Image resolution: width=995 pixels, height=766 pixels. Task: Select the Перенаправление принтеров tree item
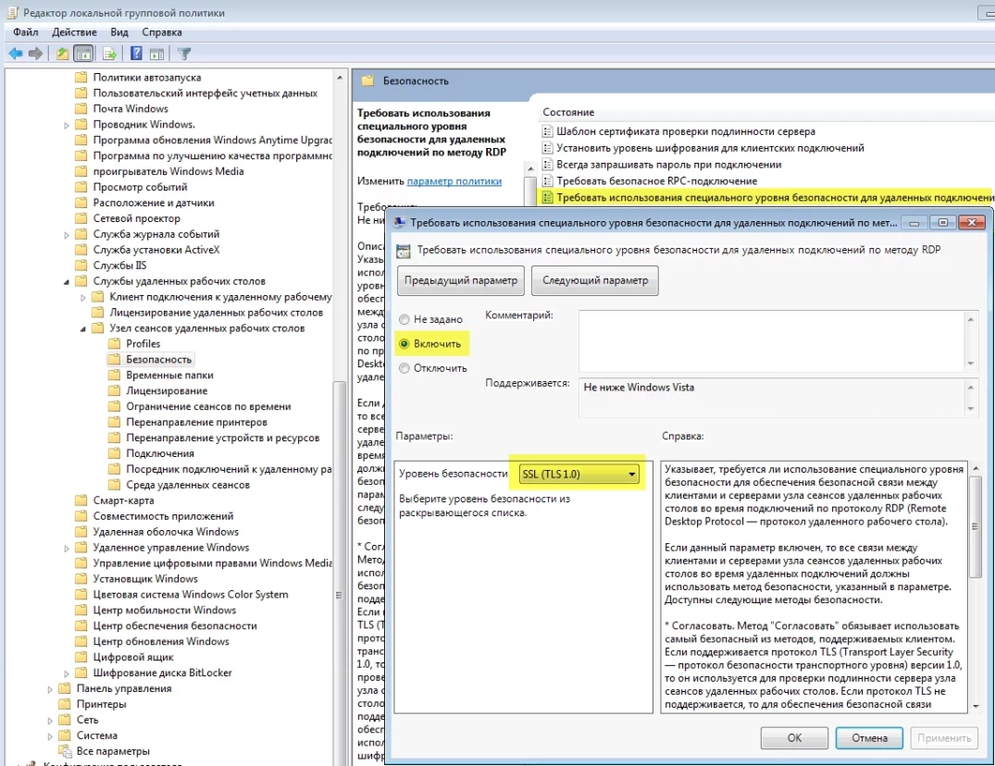pos(197,422)
